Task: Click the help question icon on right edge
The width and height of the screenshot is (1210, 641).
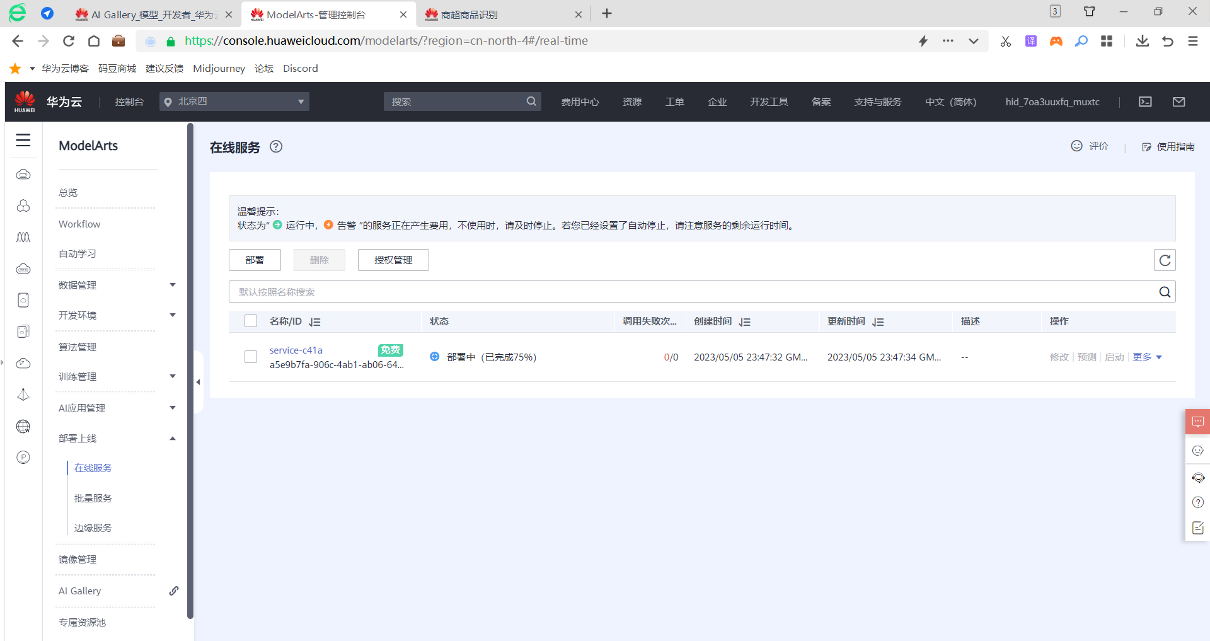Action: pos(1197,502)
